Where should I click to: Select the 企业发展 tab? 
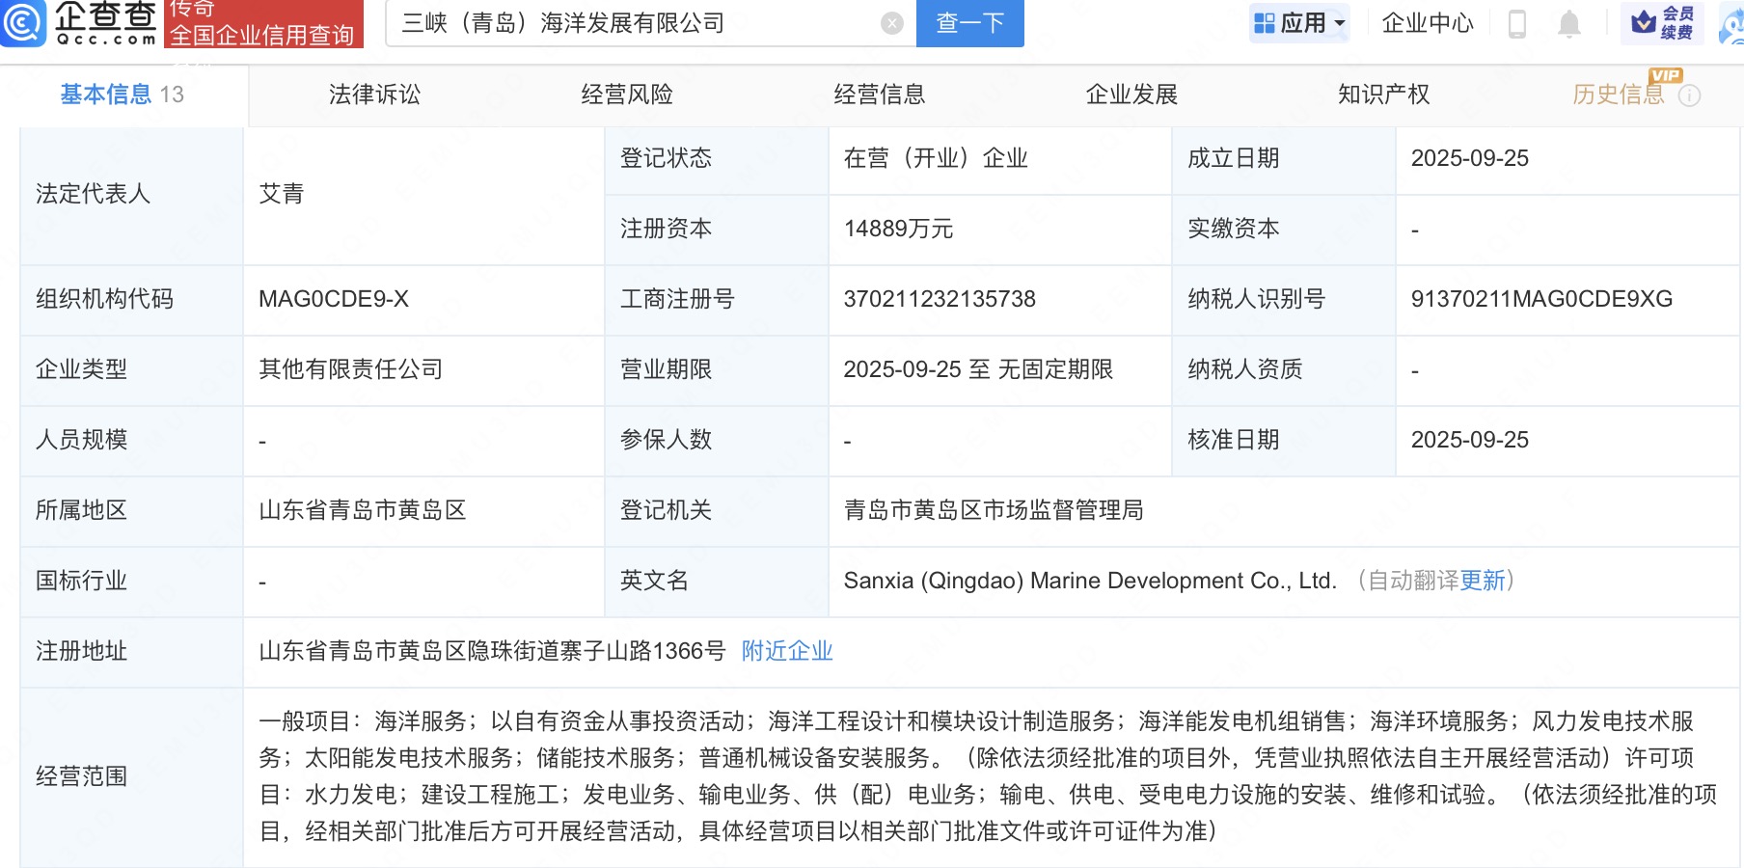[1131, 95]
